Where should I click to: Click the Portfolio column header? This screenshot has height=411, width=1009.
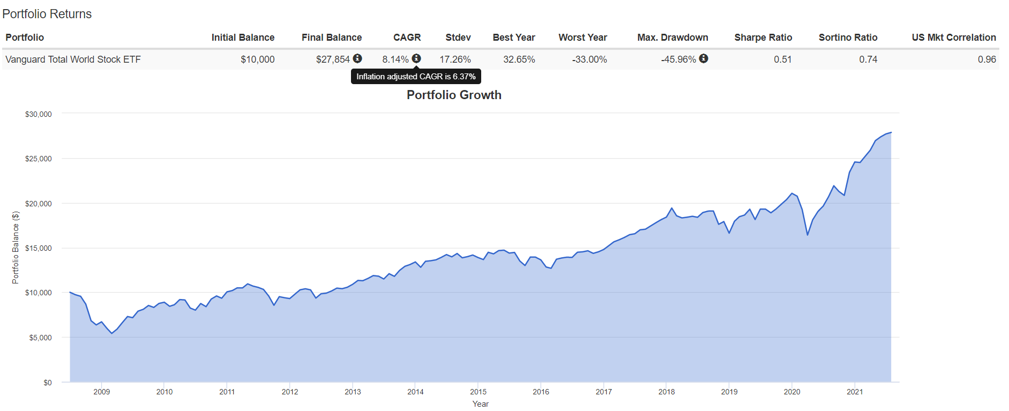click(x=25, y=38)
